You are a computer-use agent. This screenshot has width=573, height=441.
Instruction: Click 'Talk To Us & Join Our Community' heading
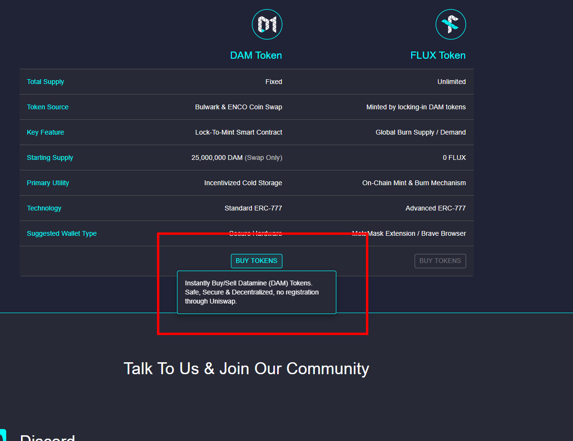(x=246, y=368)
